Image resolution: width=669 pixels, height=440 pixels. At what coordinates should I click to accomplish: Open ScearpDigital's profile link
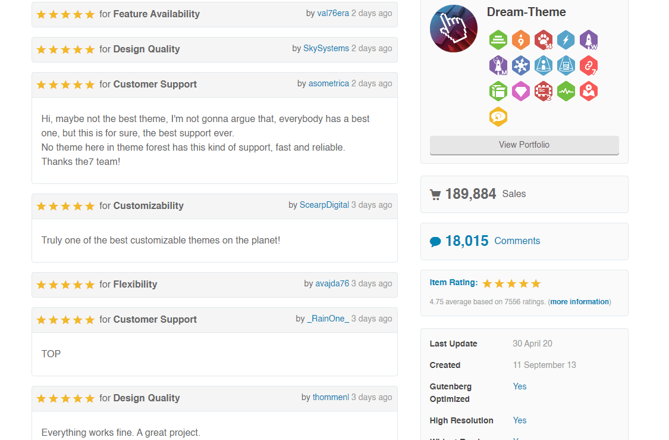coord(324,204)
